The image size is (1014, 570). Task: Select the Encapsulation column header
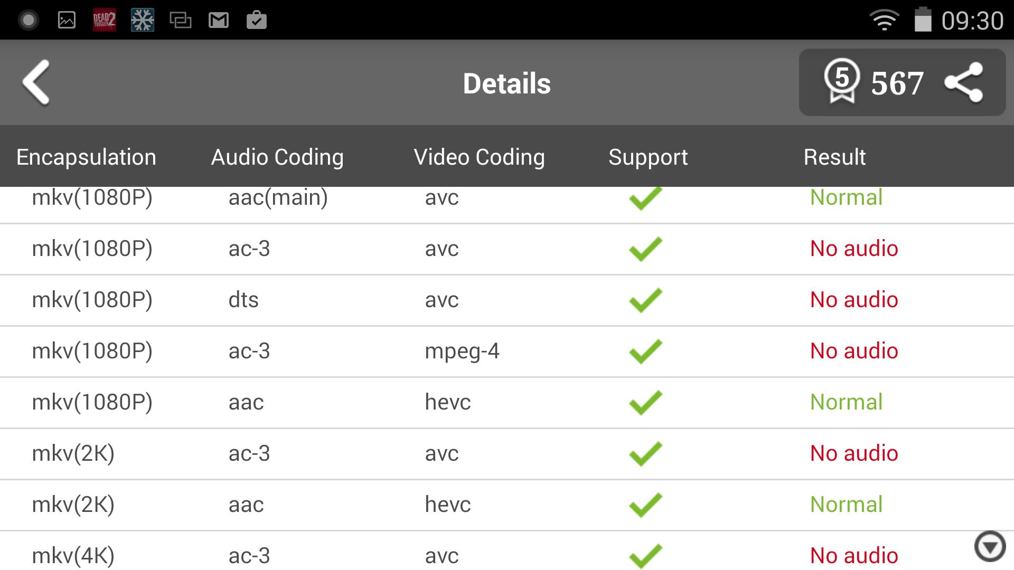click(86, 157)
